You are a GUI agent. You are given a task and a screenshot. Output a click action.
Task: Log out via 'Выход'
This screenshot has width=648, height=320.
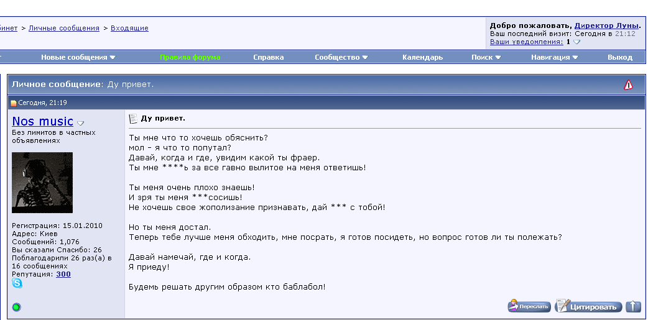(619, 57)
